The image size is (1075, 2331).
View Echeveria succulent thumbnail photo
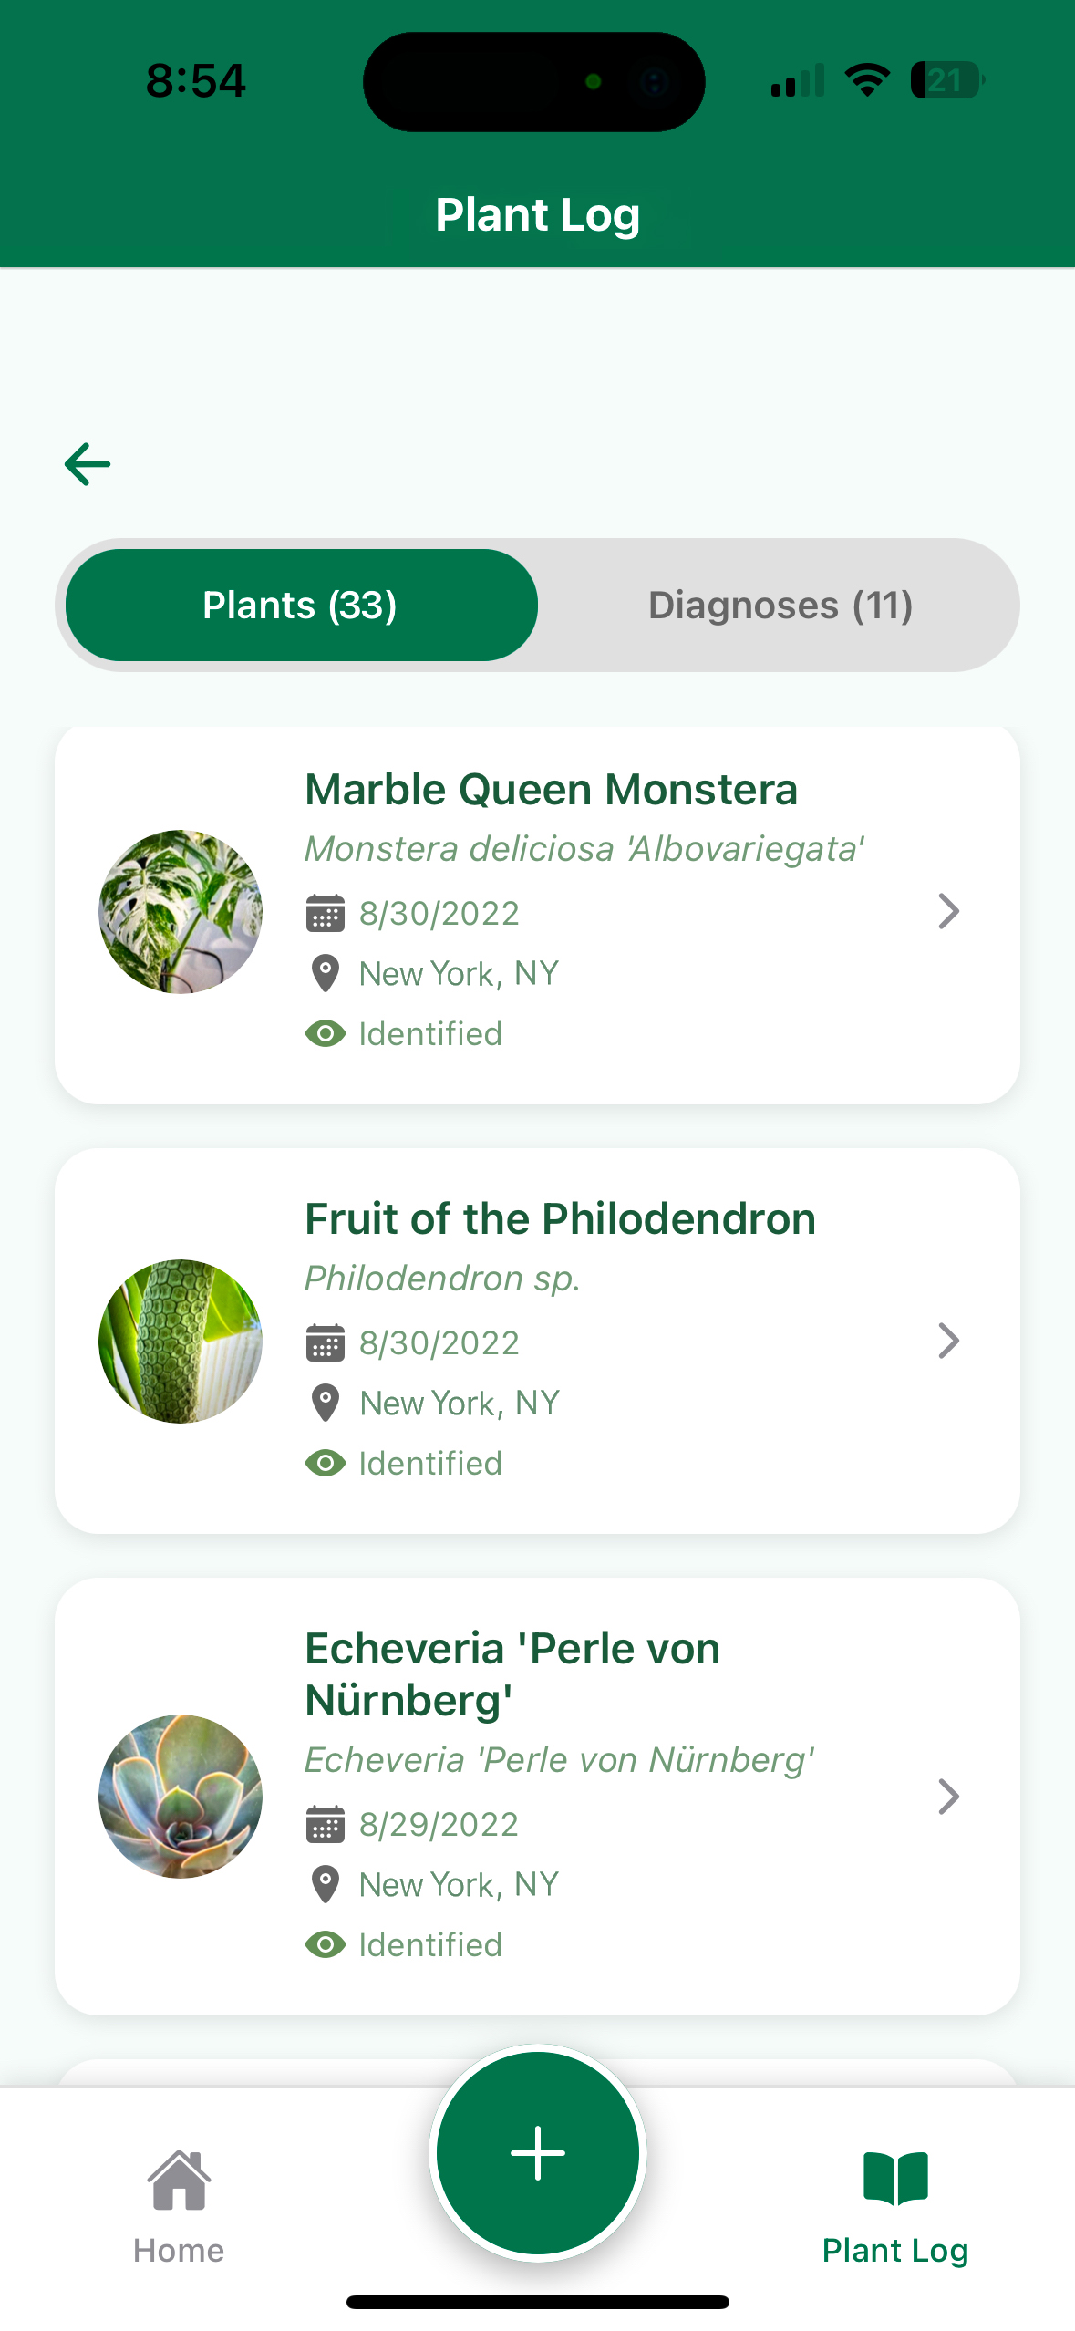pyautogui.click(x=181, y=1796)
